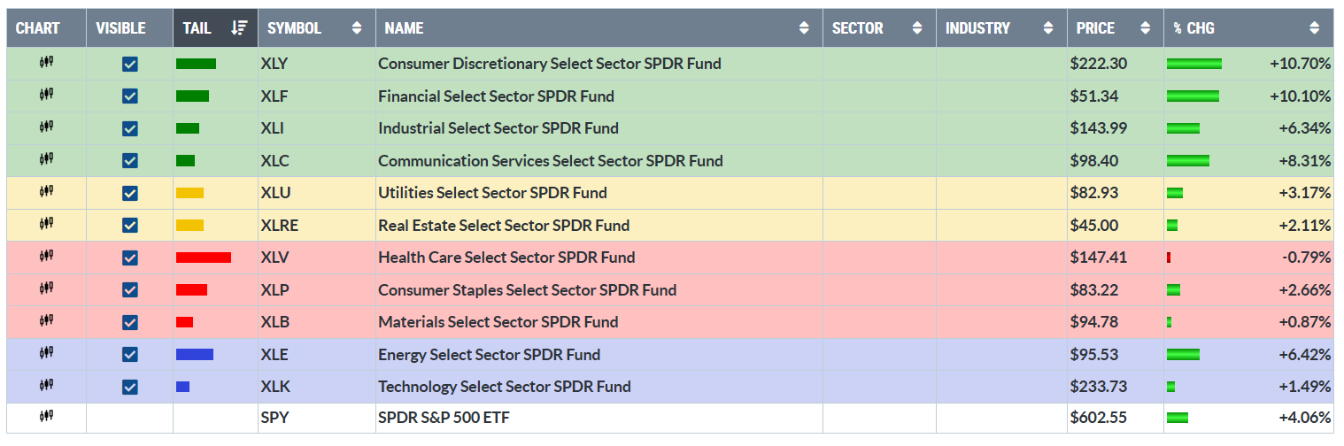Uncheck the visible checkbox for XLI
The width and height of the screenshot is (1344, 446).
[130, 128]
